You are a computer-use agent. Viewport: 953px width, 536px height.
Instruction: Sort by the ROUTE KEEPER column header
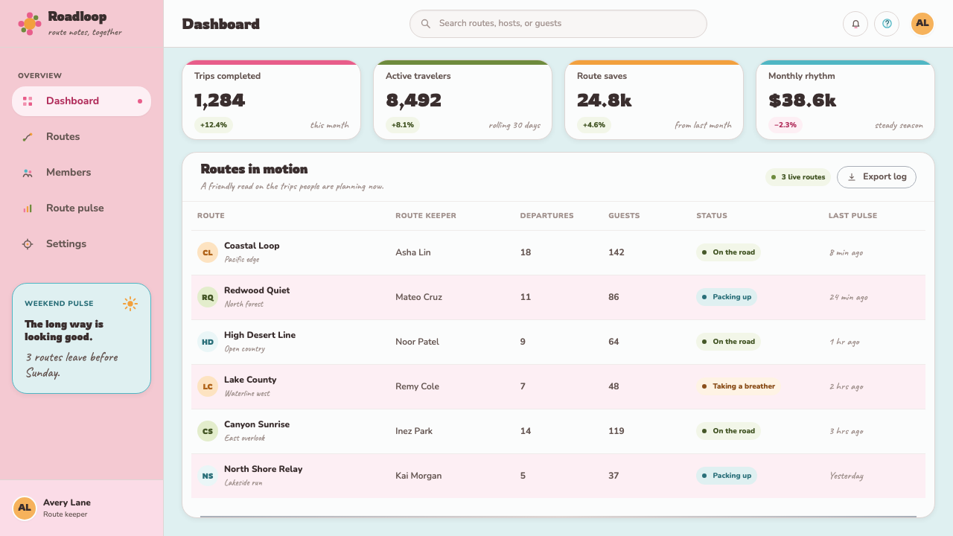[x=426, y=216]
